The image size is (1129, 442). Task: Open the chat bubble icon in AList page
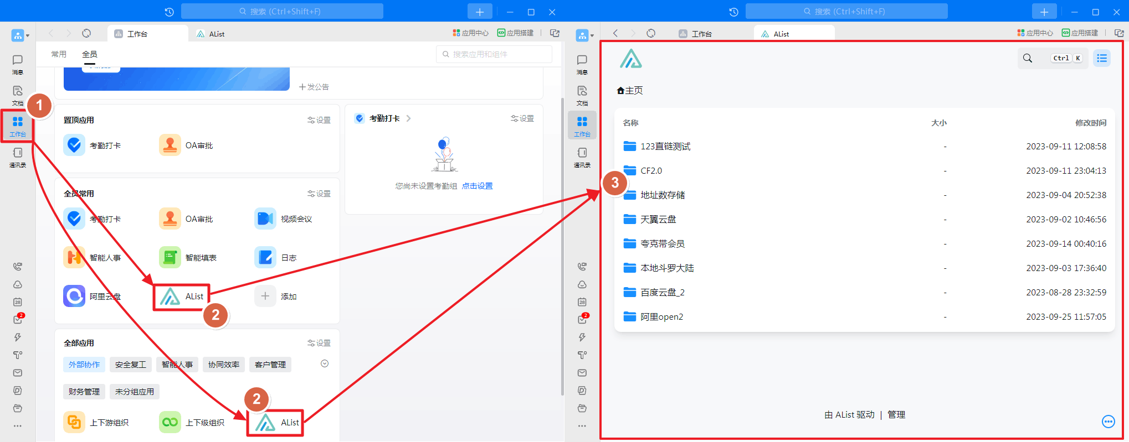(x=1108, y=422)
